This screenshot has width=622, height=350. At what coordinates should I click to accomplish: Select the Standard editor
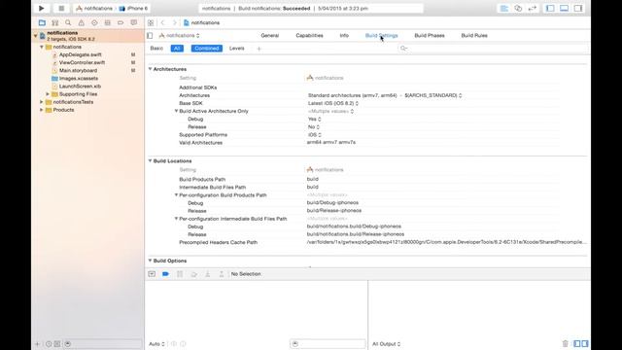(504, 8)
